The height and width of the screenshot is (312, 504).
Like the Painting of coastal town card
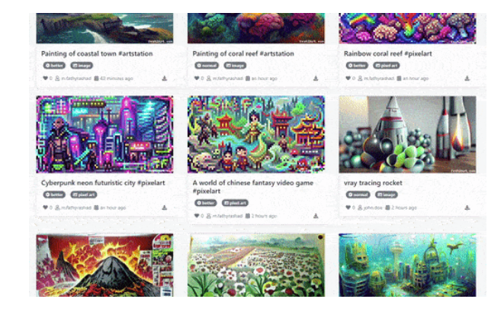coord(45,78)
